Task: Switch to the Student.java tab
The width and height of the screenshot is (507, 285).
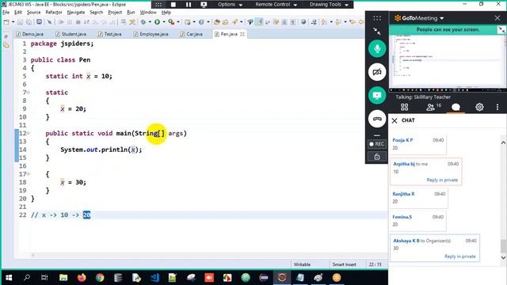Action: tap(71, 34)
